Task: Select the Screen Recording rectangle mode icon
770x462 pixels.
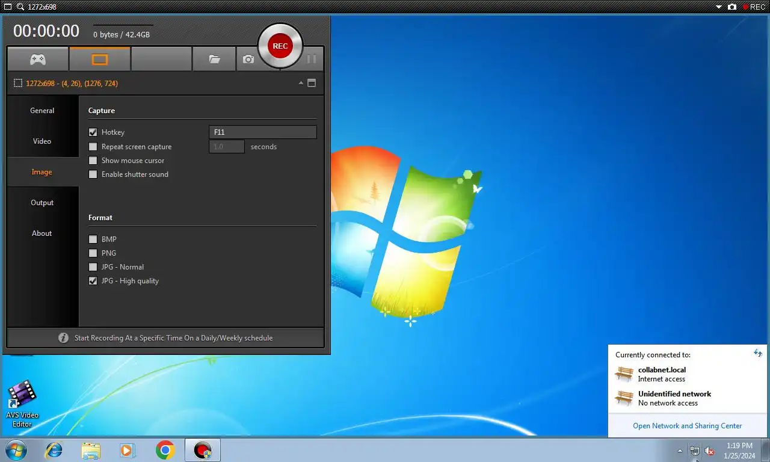Action: tap(100, 60)
